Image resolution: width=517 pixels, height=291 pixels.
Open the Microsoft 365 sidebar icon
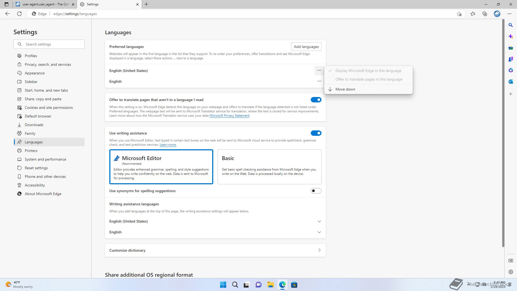[511, 70]
